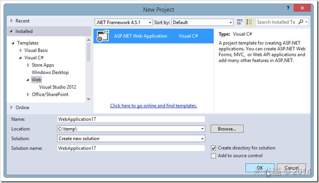Image resolution: width=319 pixels, height=183 pixels.
Task: Click the search magnifier icon
Action: (x=301, y=22)
